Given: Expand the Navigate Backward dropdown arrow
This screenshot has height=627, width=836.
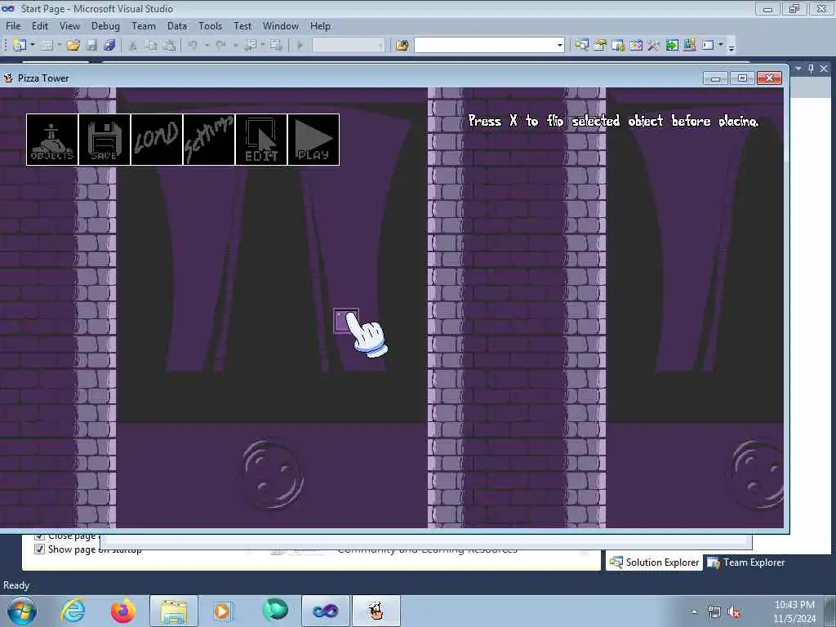Looking at the screenshot, I should tap(263, 46).
